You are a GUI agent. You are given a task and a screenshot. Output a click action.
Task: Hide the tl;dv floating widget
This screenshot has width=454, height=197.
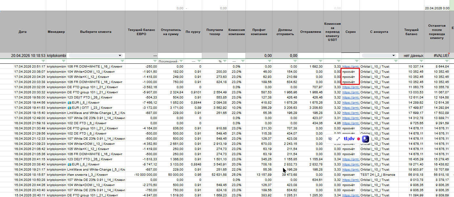pos(330,139)
